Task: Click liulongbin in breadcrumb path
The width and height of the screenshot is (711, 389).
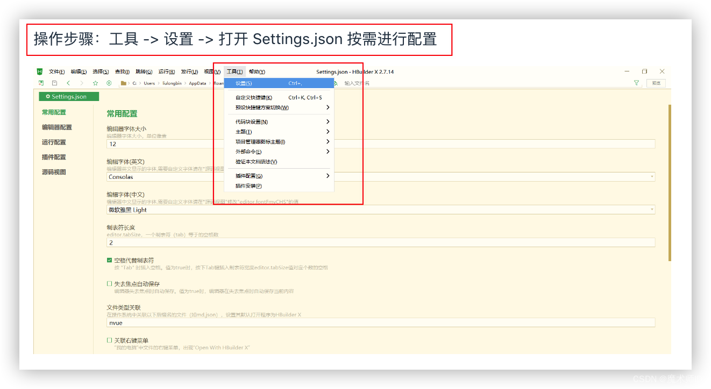Action: (x=172, y=83)
